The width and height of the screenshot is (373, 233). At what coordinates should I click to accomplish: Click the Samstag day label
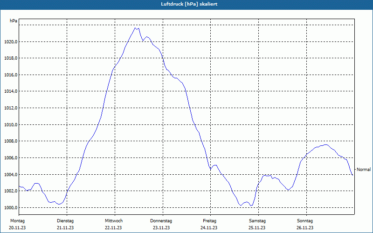(257, 221)
